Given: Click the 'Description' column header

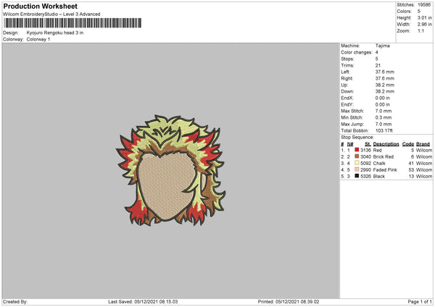Looking at the screenshot, I should pyautogui.click(x=386, y=144).
